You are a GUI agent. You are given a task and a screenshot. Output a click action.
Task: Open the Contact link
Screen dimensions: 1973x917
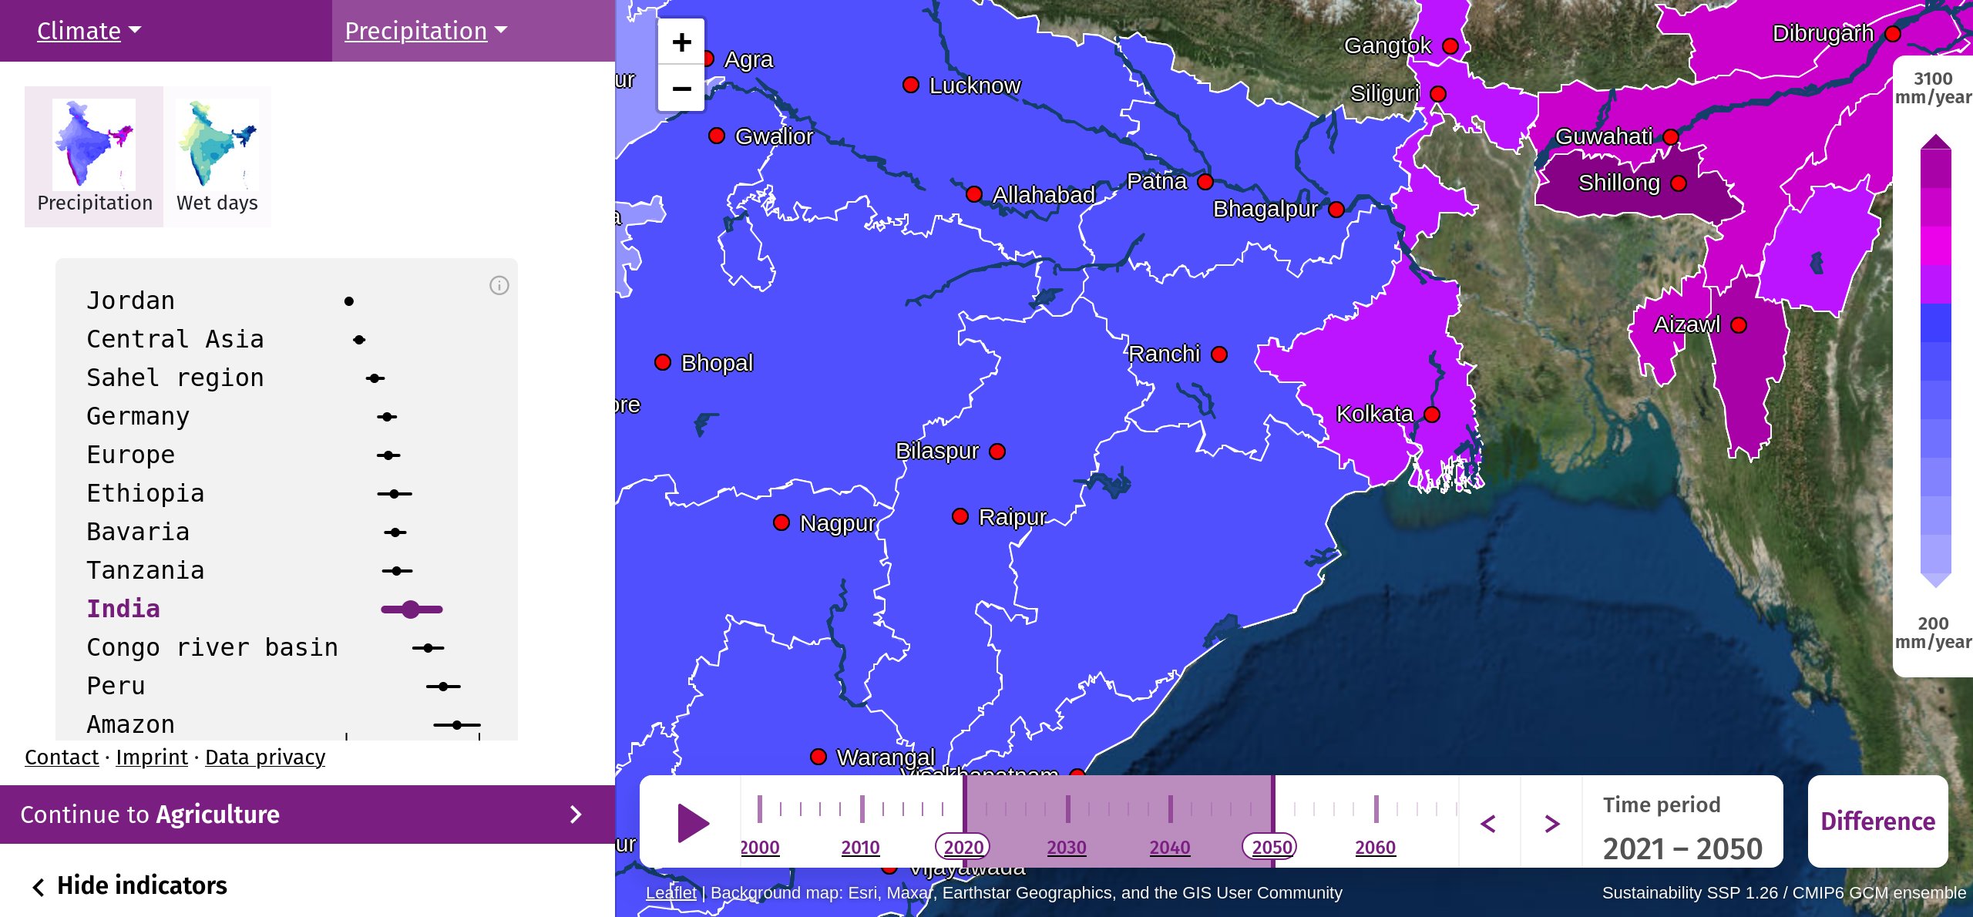coord(62,757)
